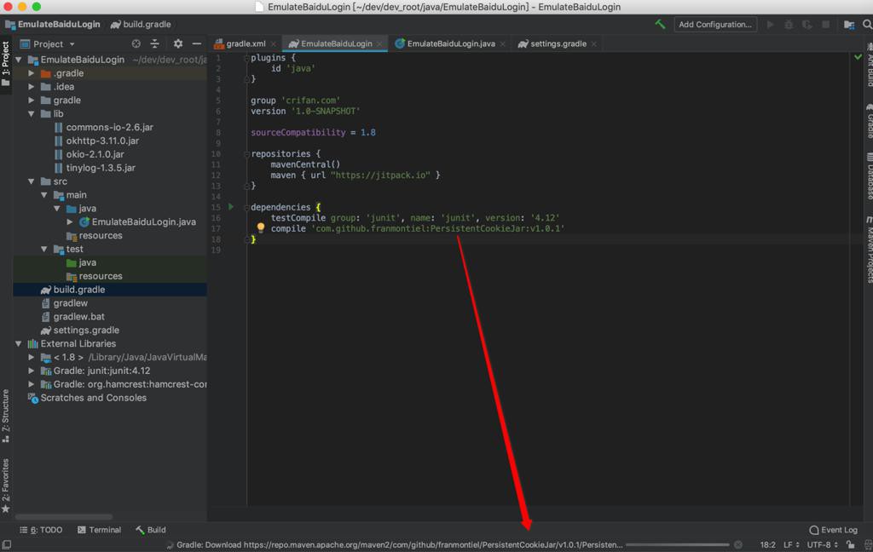Open the Event Log
The image size is (873, 552).
(x=833, y=530)
